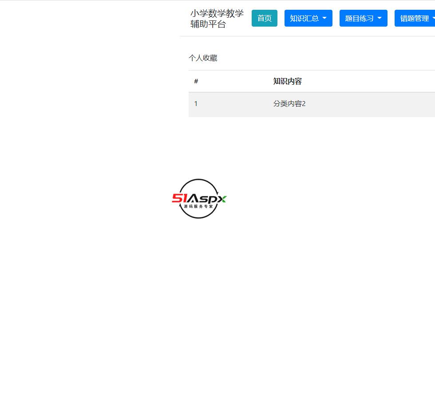The width and height of the screenshot is (435, 400).
Task: Click the 源码服务专家 text inside the logo
Action: [199, 206]
